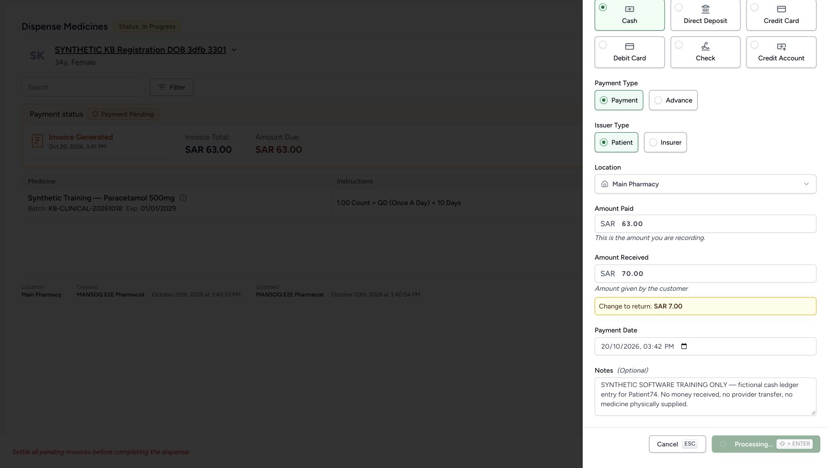Click the medicine Search box

point(83,87)
